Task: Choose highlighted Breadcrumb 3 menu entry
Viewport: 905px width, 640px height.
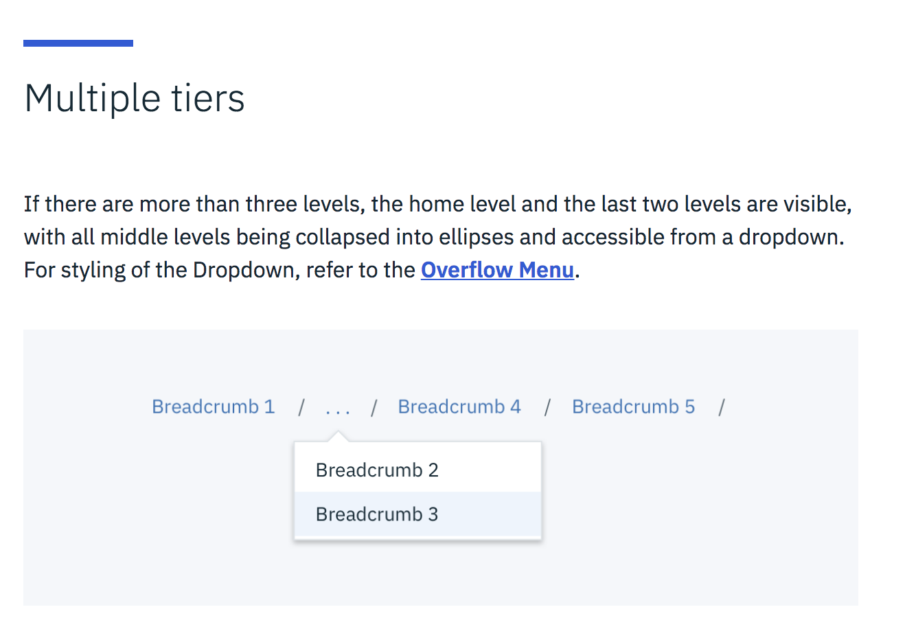Action: tap(377, 514)
